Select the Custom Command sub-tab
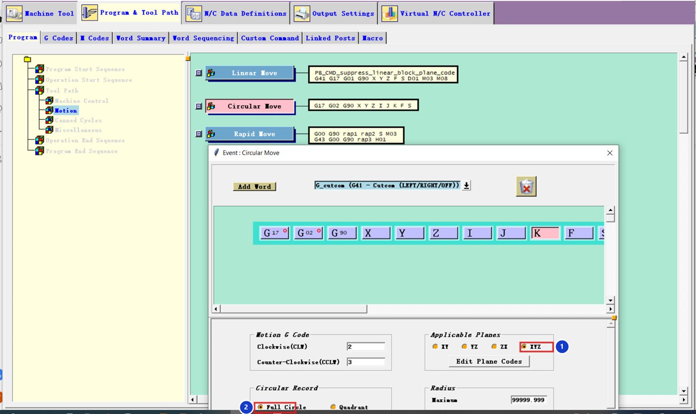696x414 pixels. (x=270, y=38)
